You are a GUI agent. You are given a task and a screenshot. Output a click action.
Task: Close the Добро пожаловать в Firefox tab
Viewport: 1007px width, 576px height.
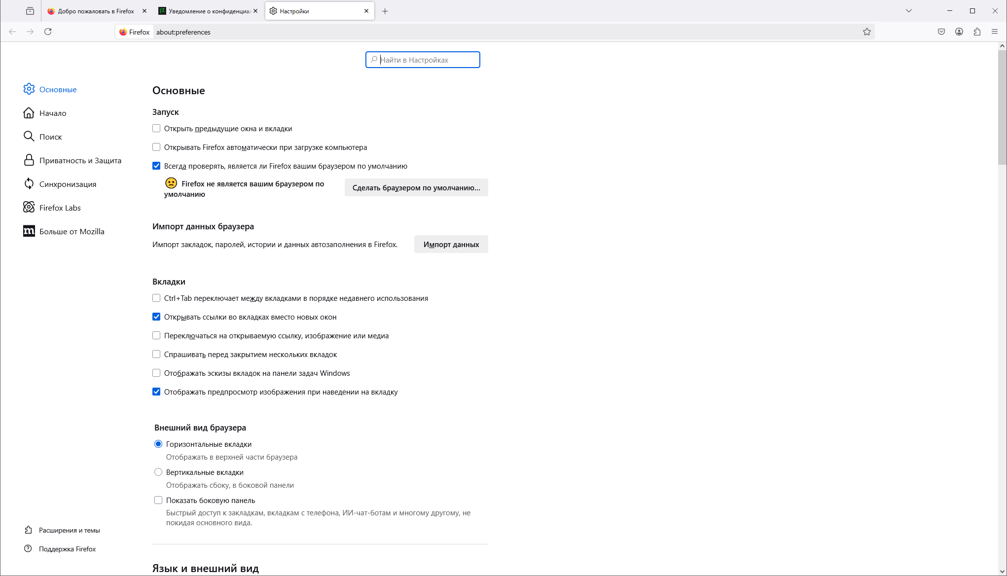pos(144,11)
